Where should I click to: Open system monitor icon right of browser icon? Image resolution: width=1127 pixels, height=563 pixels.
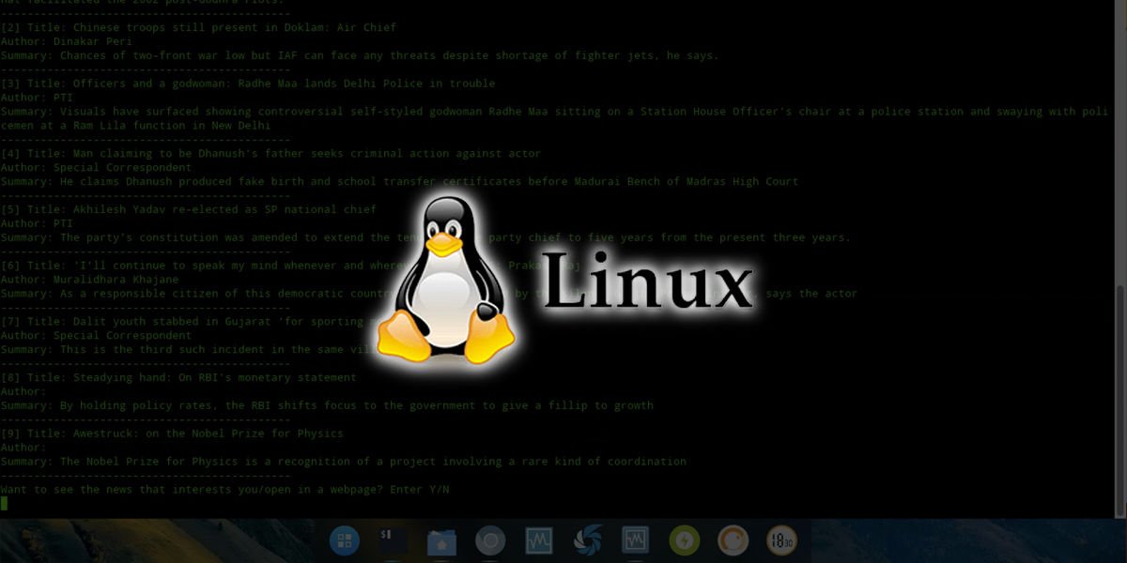538,540
